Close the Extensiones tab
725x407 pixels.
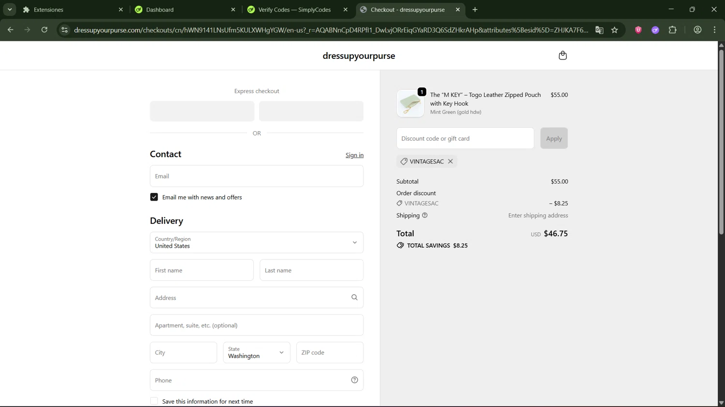tap(121, 10)
